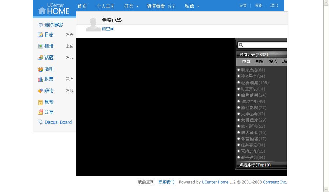Click 发起 next to 辩论
The width and height of the screenshot is (329, 192).
[69, 91]
